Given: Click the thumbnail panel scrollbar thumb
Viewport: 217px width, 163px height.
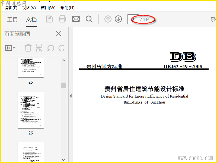Looking at the screenshot, I should pos(64,85).
